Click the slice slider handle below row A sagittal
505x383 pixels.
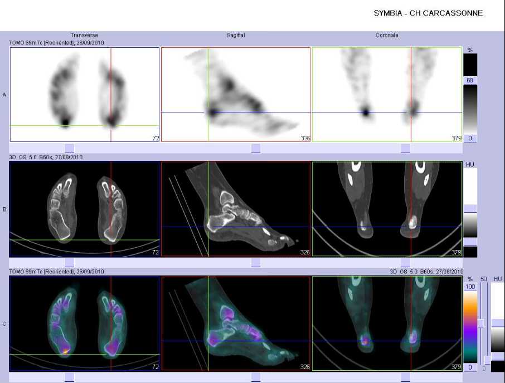point(256,148)
